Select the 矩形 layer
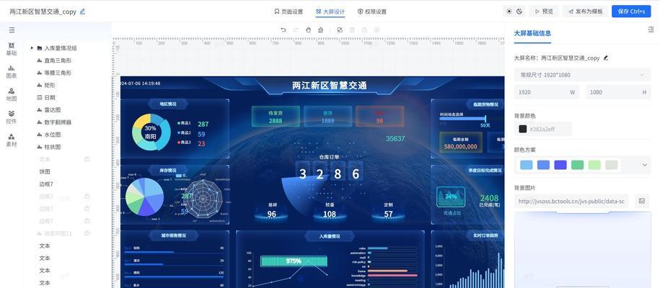Screen dimensions: 660x288 point(50,85)
